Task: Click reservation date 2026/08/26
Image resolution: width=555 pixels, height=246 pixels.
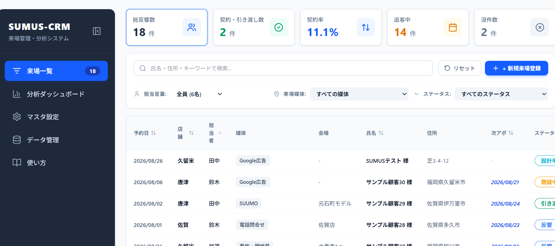Action: coord(148,161)
